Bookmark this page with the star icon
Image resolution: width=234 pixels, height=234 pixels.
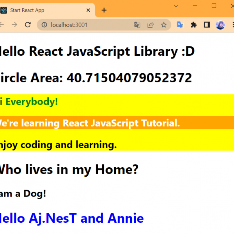[x=164, y=25]
